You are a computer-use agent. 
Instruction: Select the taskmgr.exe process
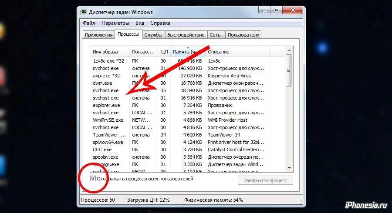106,164
